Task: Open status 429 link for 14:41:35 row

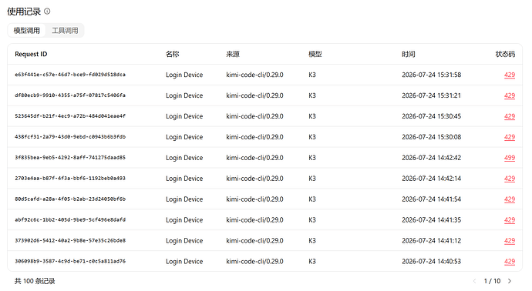Action: [x=510, y=220]
